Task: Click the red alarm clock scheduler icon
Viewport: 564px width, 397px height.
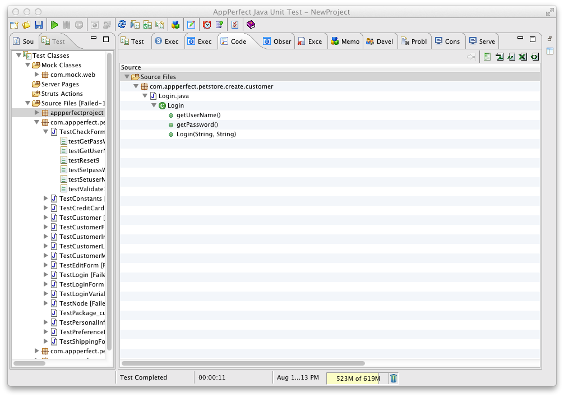Action: [207, 25]
